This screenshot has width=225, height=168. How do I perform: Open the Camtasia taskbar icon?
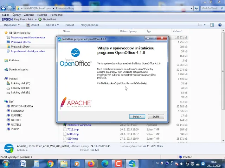pyautogui.click(x=118, y=164)
